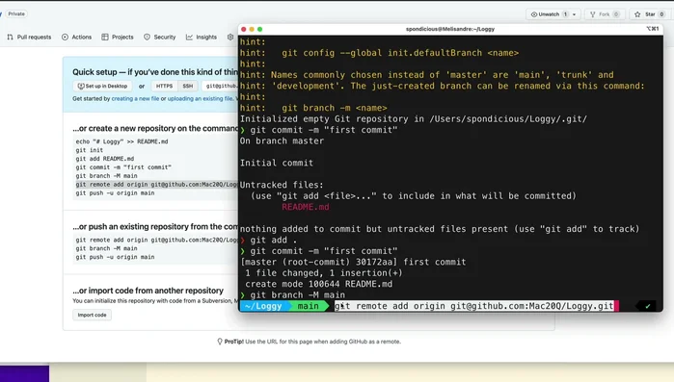Click the Projects table icon
The height and width of the screenshot is (382, 674).
click(105, 38)
